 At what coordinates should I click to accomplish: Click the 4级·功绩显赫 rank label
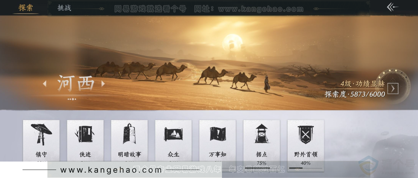pos(362,84)
